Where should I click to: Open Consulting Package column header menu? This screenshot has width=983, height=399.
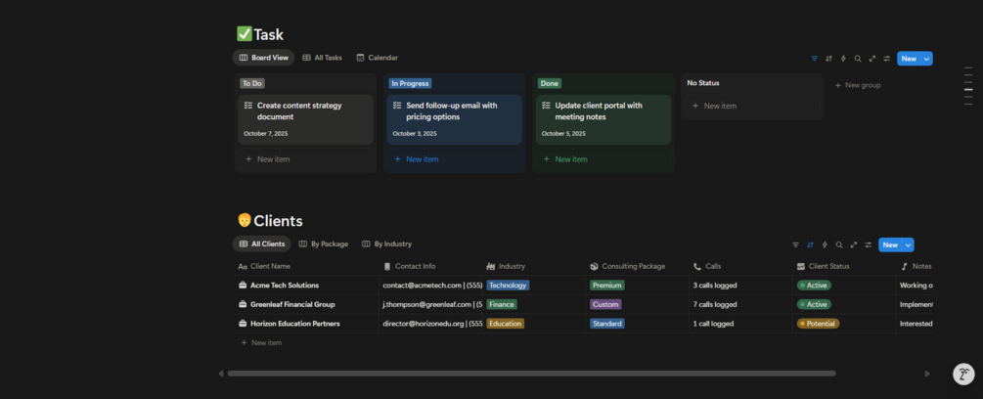pos(637,266)
